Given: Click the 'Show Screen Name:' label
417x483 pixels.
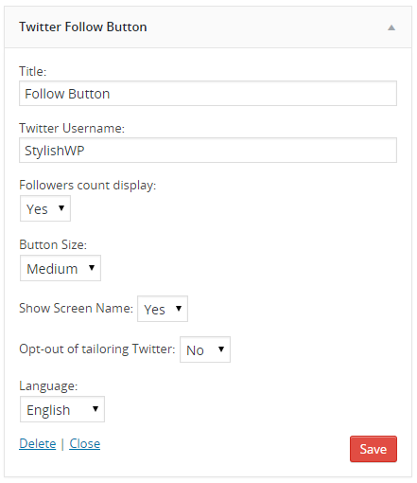Looking at the screenshot, I should click(77, 308).
